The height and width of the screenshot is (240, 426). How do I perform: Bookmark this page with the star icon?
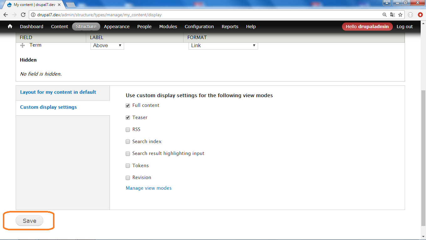[400, 15]
